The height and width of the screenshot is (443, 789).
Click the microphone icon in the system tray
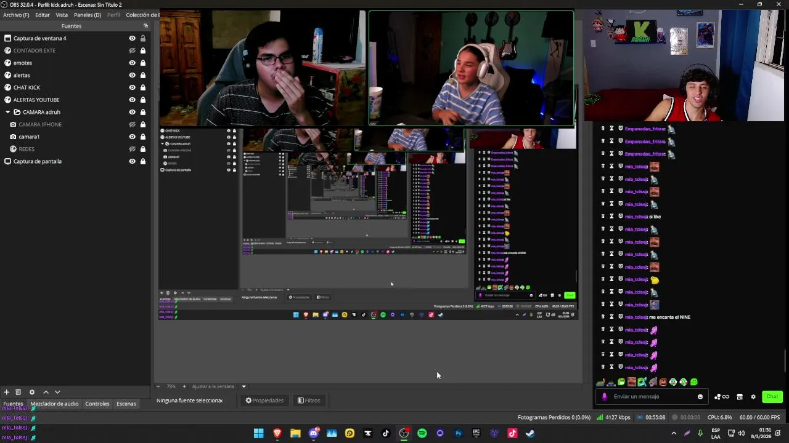coord(700,433)
